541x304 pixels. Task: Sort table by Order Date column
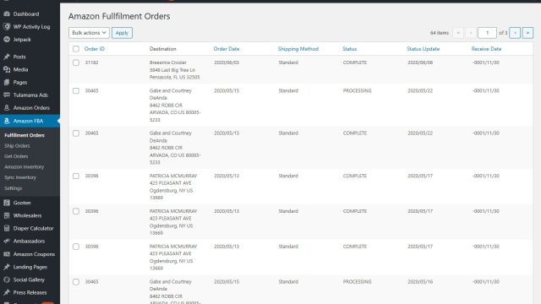click(x=227, y=49)
